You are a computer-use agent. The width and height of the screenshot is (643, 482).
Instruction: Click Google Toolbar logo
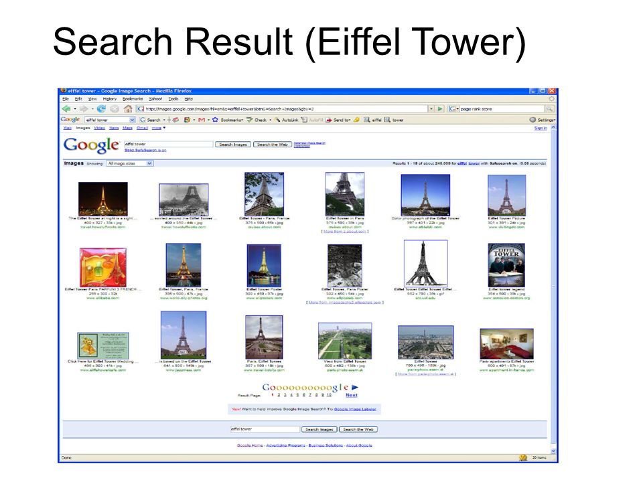[70, 119]
